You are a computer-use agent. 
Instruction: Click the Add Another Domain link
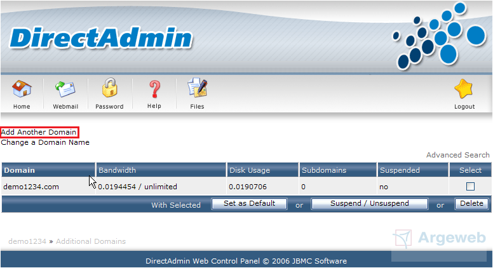click(39, 132)
